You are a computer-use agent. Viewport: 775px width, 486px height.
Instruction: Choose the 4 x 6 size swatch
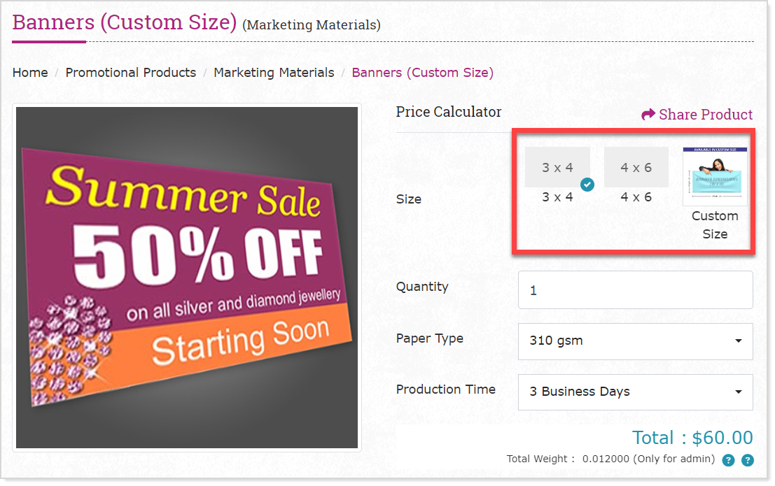click(636, 167)
